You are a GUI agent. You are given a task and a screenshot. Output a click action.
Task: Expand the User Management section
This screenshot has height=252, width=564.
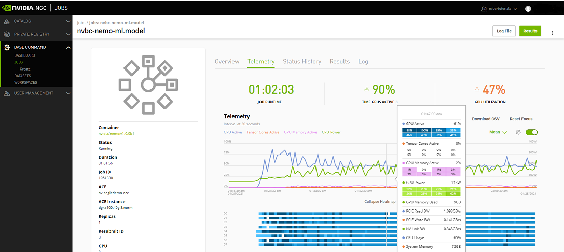coord(68,93)
